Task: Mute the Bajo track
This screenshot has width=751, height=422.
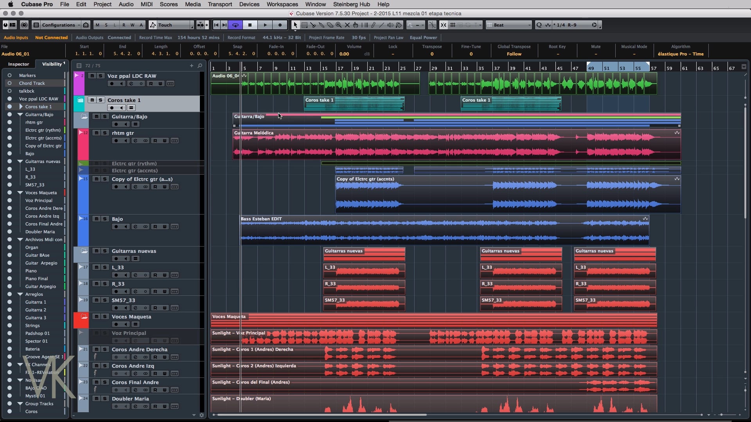Action: coord(96,219)
